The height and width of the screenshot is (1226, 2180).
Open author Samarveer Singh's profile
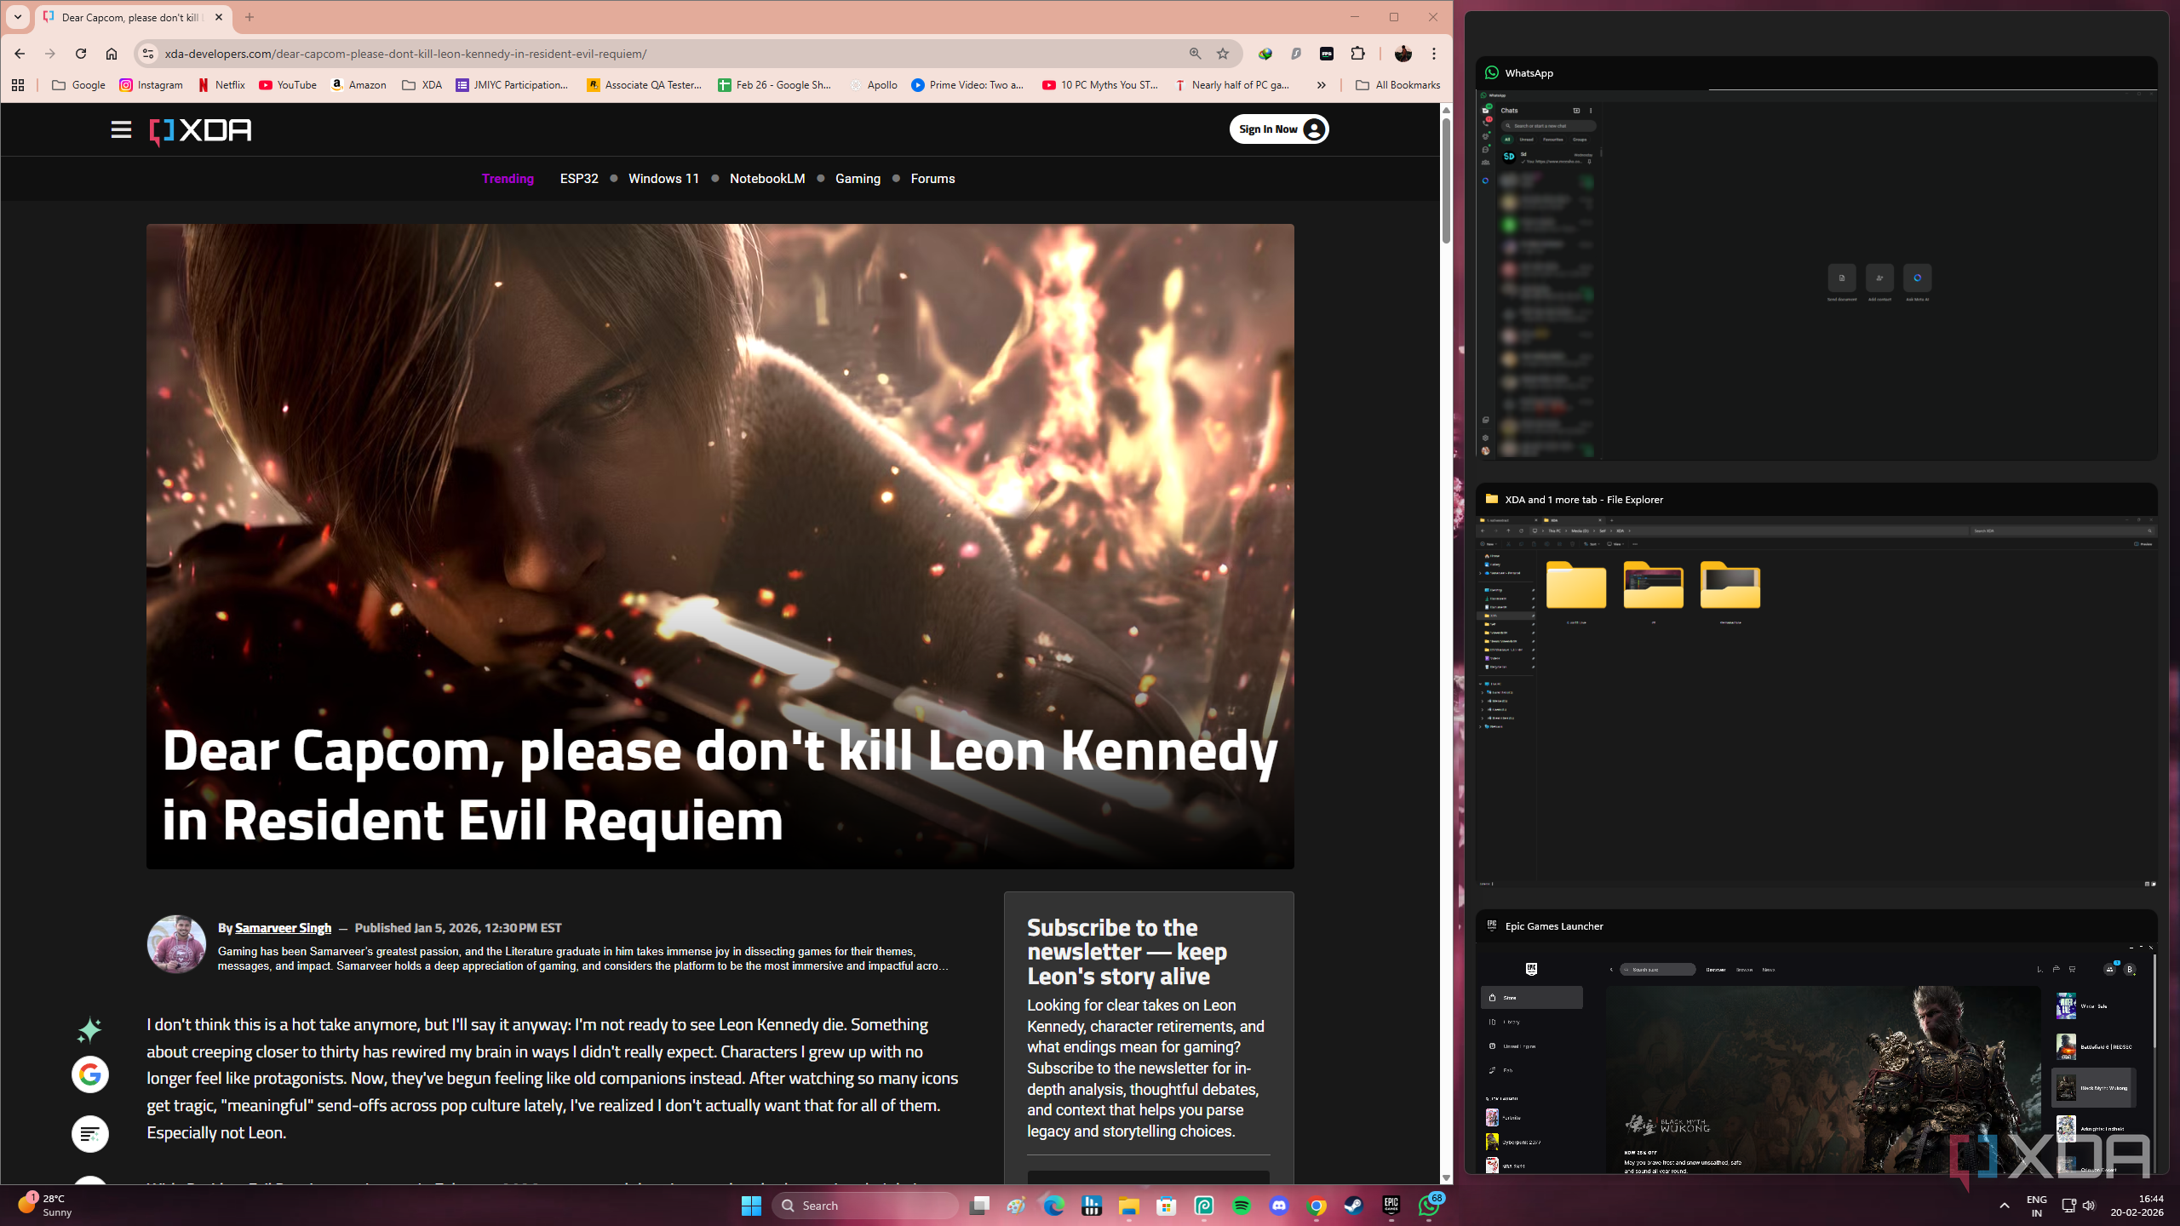coord(283,928)
